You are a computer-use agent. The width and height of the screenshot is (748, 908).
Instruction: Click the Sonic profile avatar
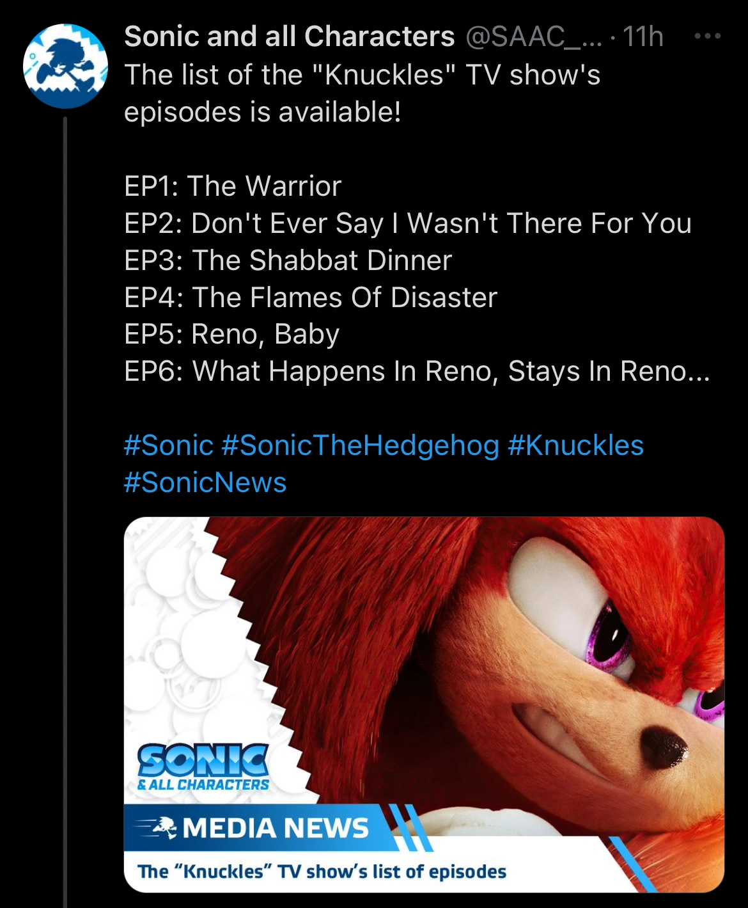(66, 66)
